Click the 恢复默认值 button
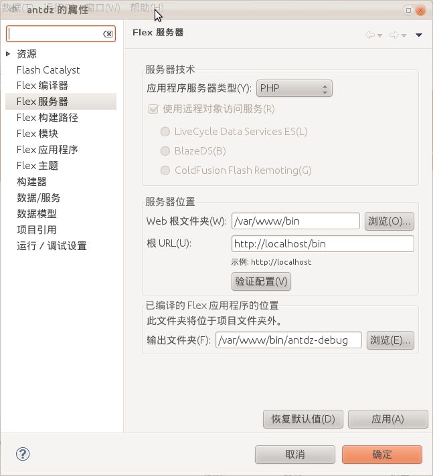The width and height of the screenshot is (433, 476). [x=303, y=419]
